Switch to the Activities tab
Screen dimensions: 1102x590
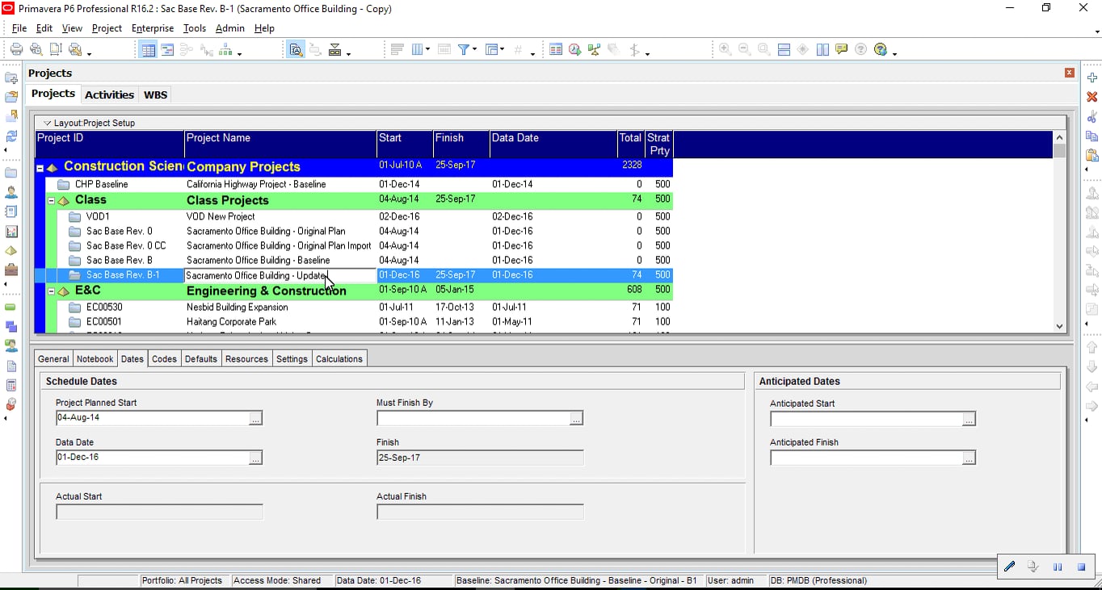[x=109, y=94]
